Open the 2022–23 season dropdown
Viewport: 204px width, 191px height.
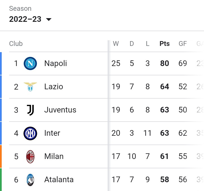30,19
